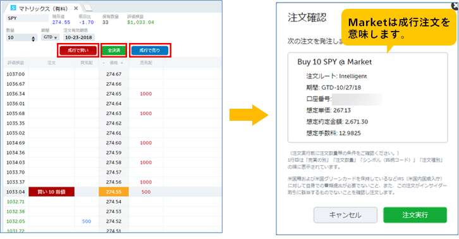Click the S logo icon on Matrix tab
This screenshot has width=459, height=239.
coord(13,8)
